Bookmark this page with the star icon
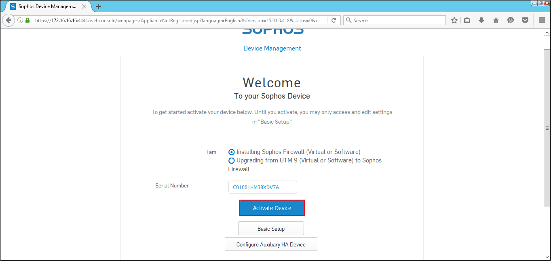The height and width of the screenshot is (261, 551). [454, 20]
